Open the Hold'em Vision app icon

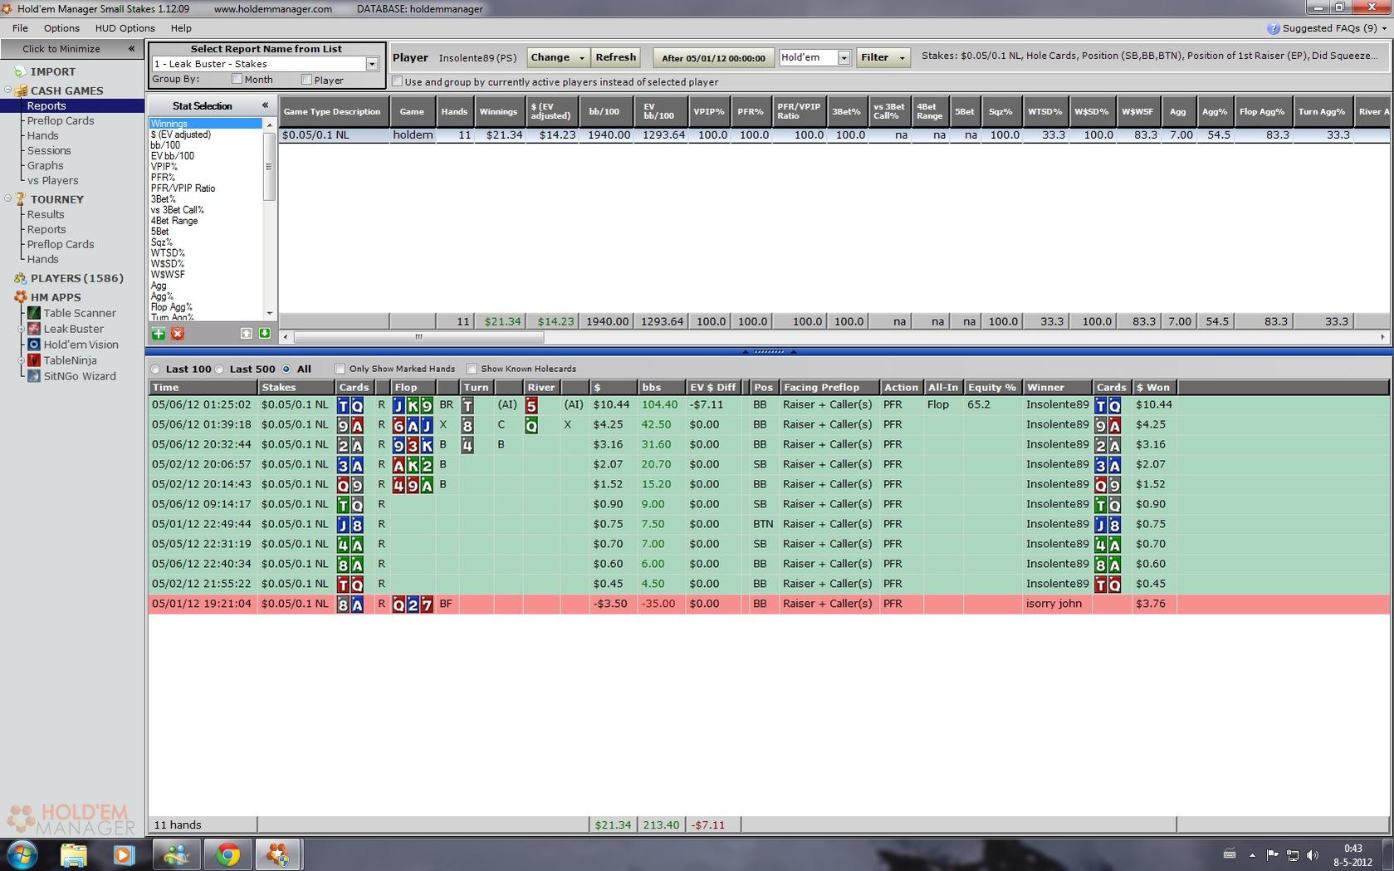(34, 345)
